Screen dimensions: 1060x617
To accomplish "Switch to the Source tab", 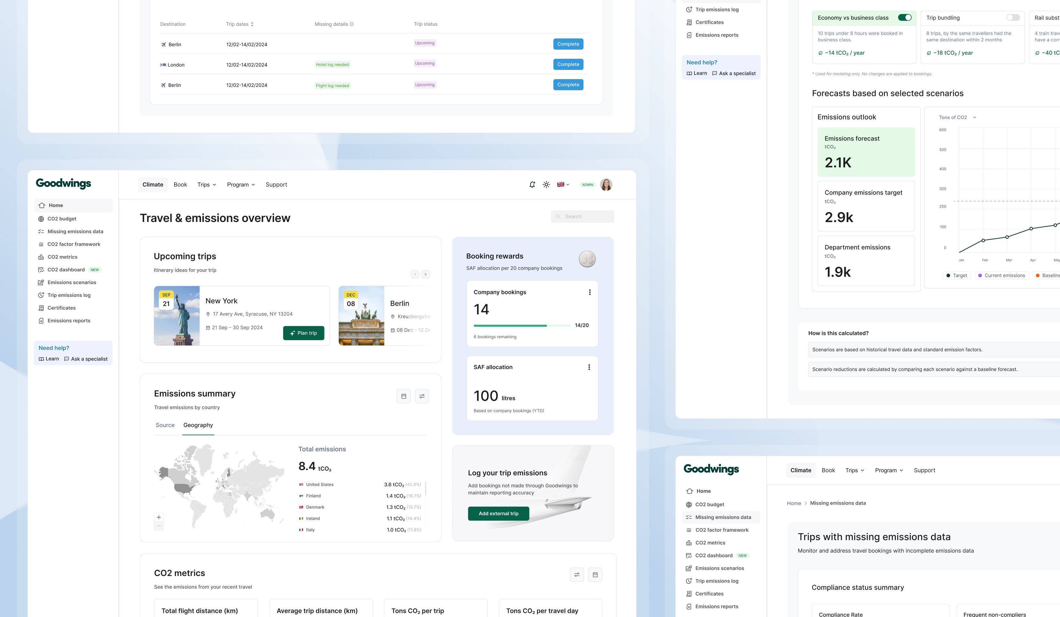I will (x=165, y=425).
